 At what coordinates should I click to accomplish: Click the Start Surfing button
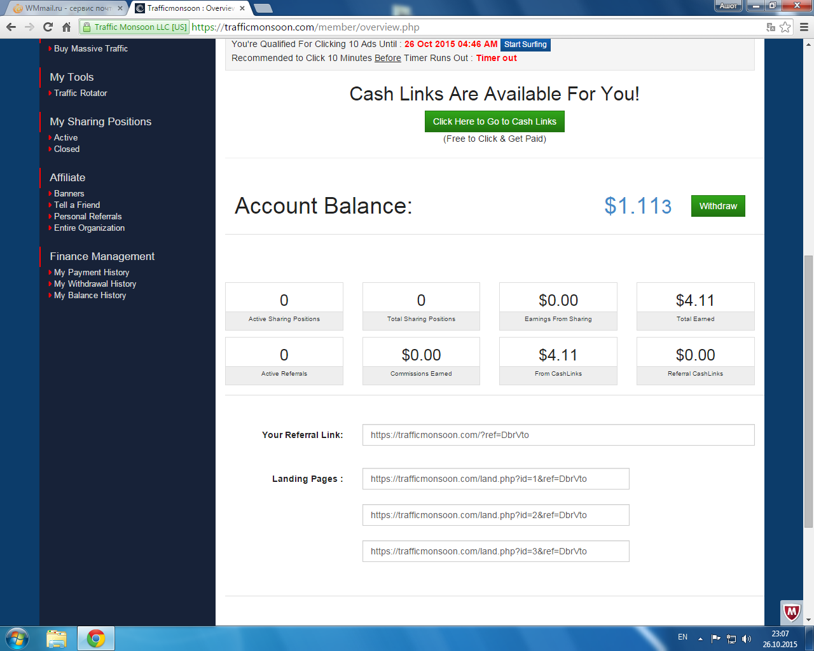[525, 45]
